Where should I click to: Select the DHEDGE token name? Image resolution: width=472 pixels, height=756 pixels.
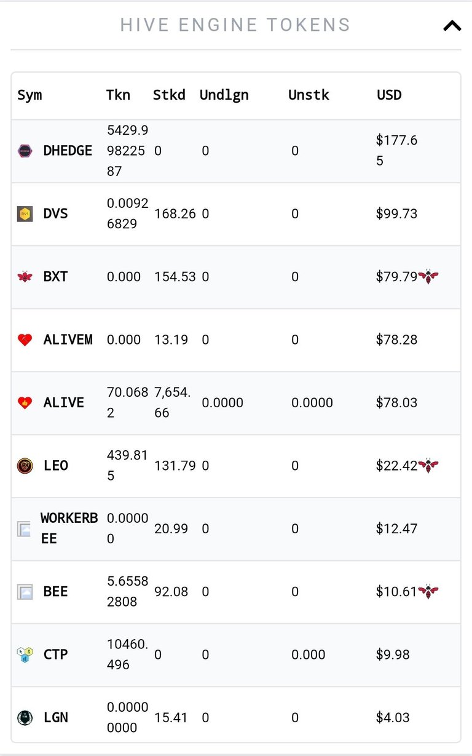coord(68,151)
